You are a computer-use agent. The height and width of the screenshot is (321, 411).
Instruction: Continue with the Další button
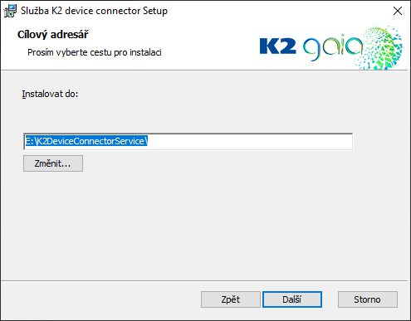click(x=292, y=299)
